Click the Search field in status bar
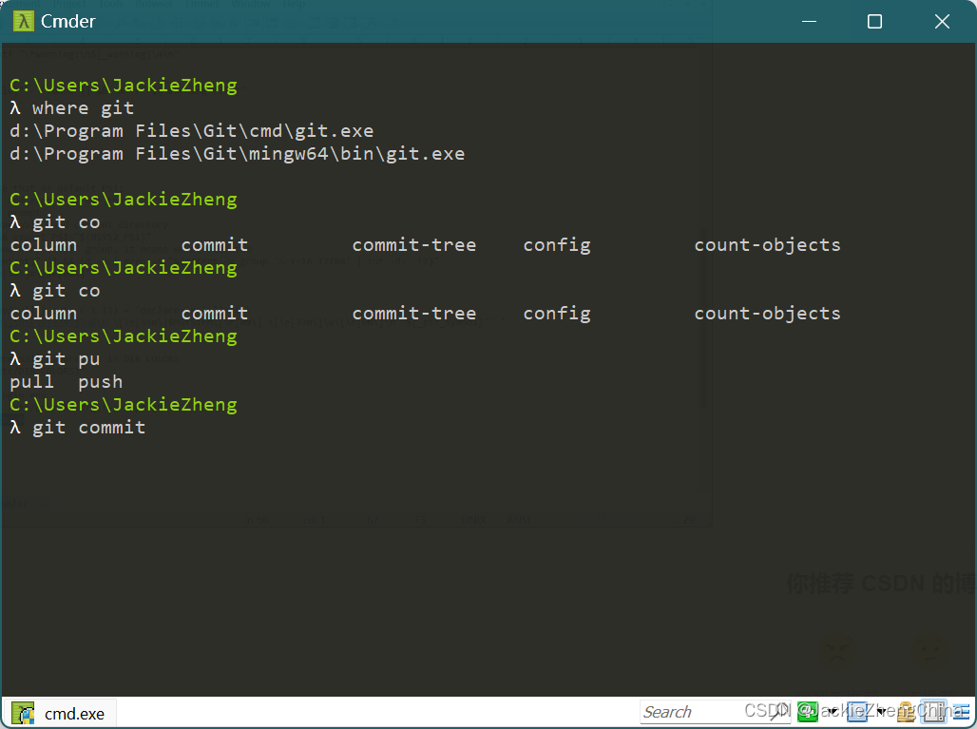Viewport: 977px width, 729px height. [x=716, y=712]
